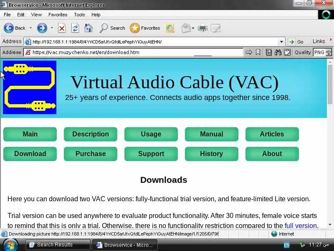The height and width of the screenshot is (251, 334).
Task: Open the File menu
Action: [7, 15]
